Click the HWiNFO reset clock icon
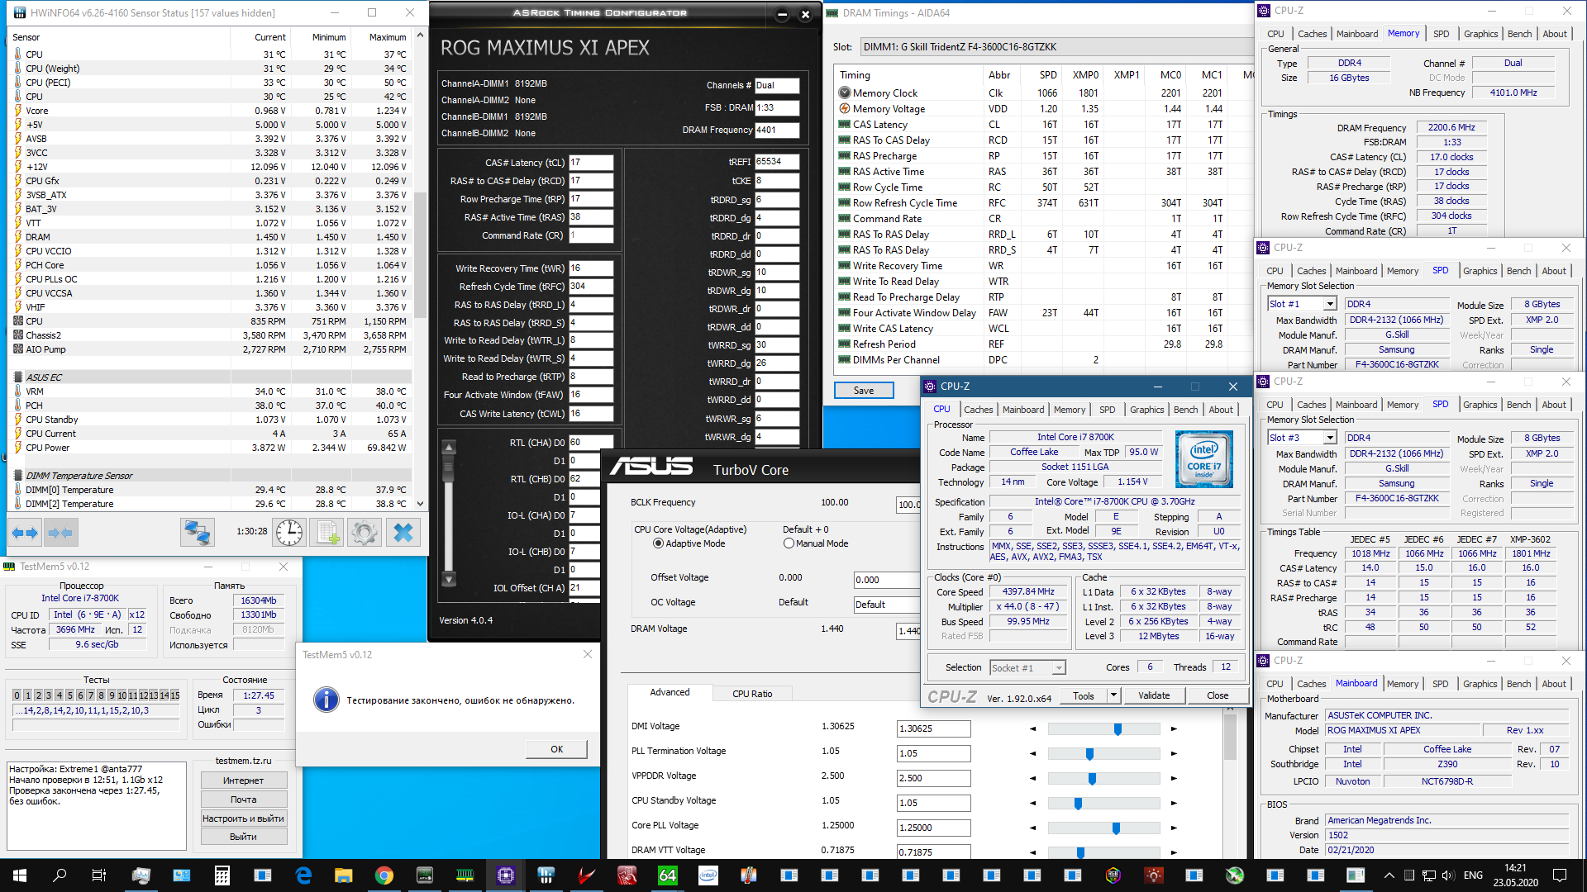 coord(288,533)
